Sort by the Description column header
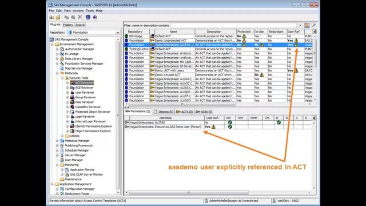Viewport: 366px width, 206px height. tap(216, 31)
